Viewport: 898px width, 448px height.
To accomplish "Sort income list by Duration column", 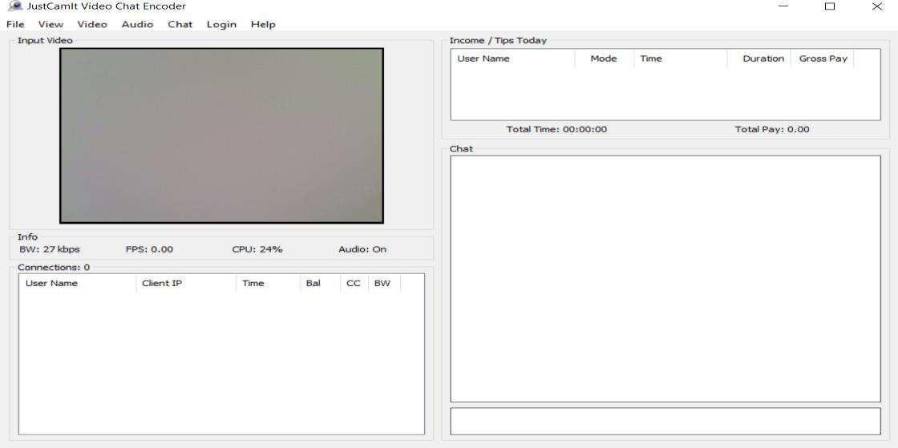I will (759, 59).
